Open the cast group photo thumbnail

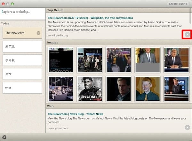coord(90,60)
